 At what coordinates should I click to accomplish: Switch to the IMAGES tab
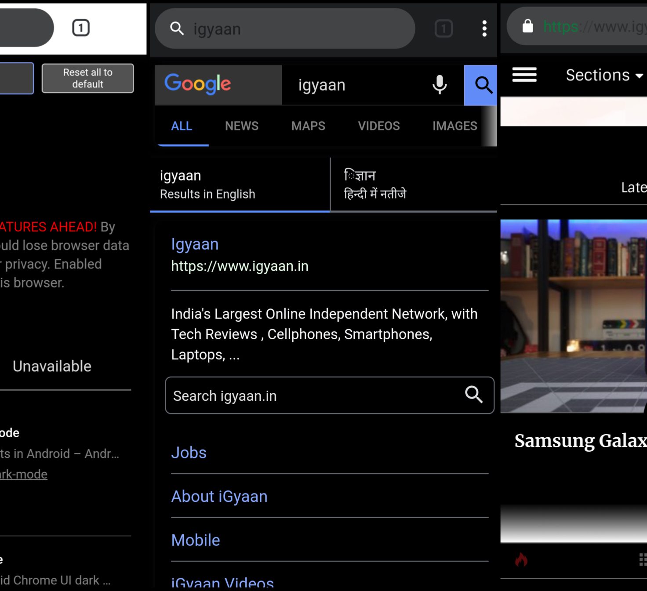point(454,126)
